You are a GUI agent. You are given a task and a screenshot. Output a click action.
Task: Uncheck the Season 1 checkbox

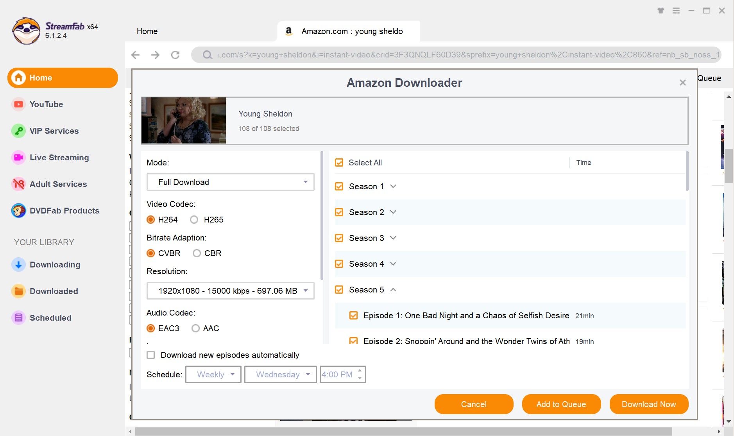339,187
